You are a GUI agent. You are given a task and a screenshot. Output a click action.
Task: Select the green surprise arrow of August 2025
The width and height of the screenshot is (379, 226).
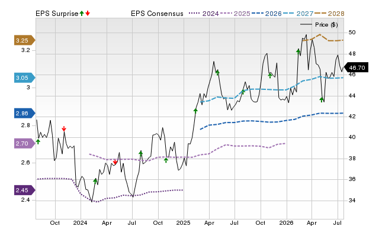coord(243,92)
